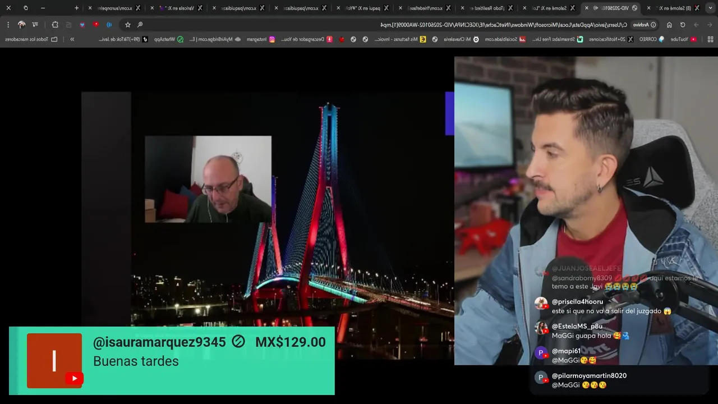Open the media controls playlist icon

click(x=35, y=25)
